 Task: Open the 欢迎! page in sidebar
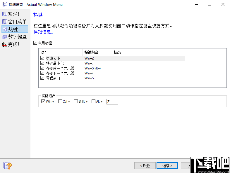(x=11, y=14)
